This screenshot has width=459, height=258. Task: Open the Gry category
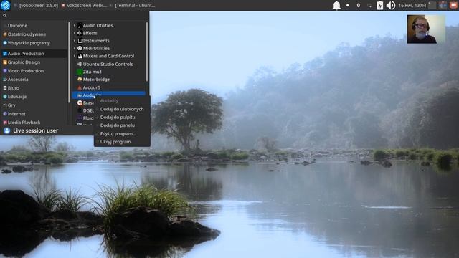coord(34,105)
